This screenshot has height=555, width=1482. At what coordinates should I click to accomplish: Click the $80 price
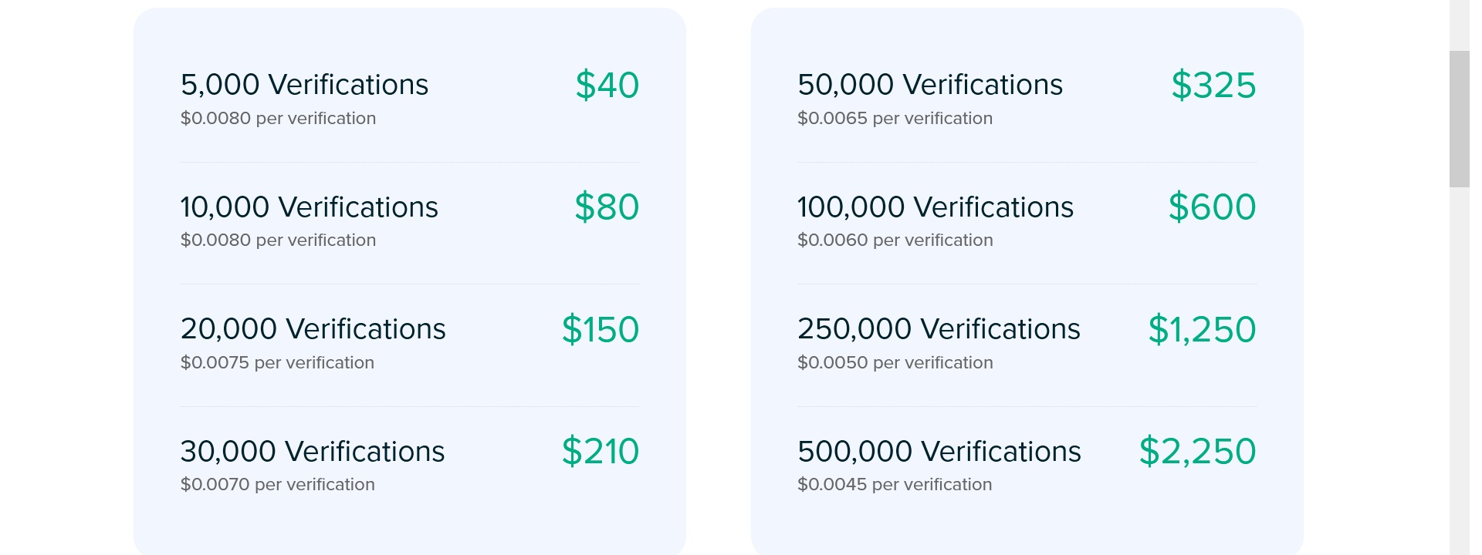coord(607,207)
